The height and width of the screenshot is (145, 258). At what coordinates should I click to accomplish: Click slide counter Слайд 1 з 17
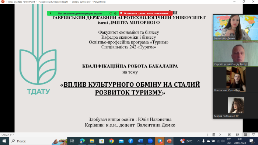[x=8, y=135]
